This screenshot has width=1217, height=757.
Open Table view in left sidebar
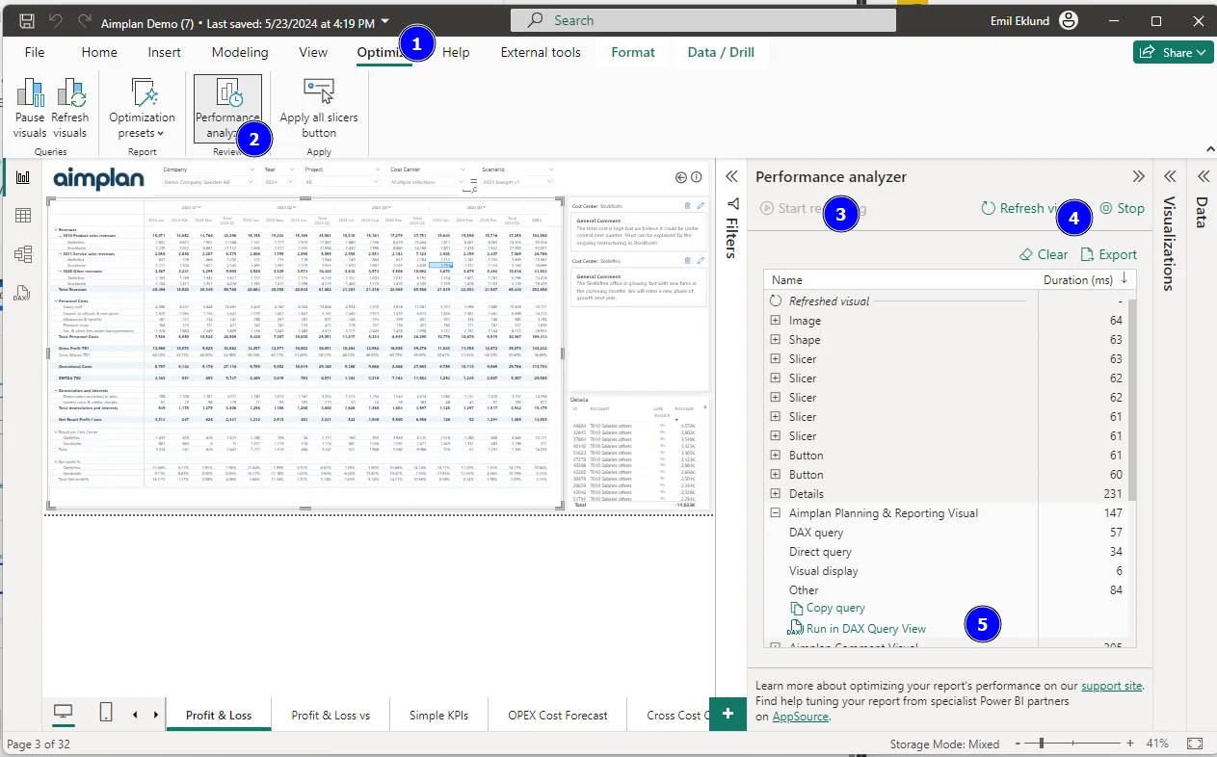22,216
